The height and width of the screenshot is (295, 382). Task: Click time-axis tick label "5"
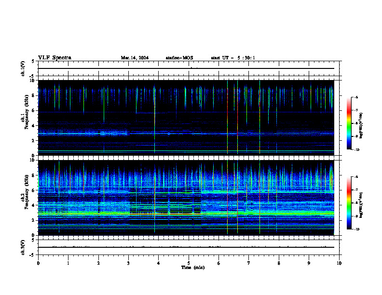click(x=189, y=263)
